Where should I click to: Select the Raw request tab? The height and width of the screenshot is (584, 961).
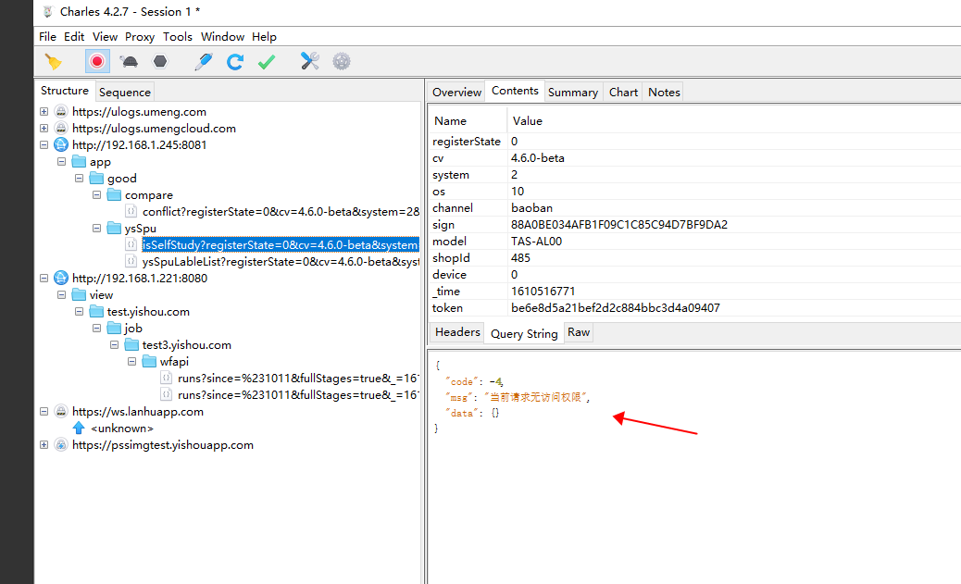point(579,332)
